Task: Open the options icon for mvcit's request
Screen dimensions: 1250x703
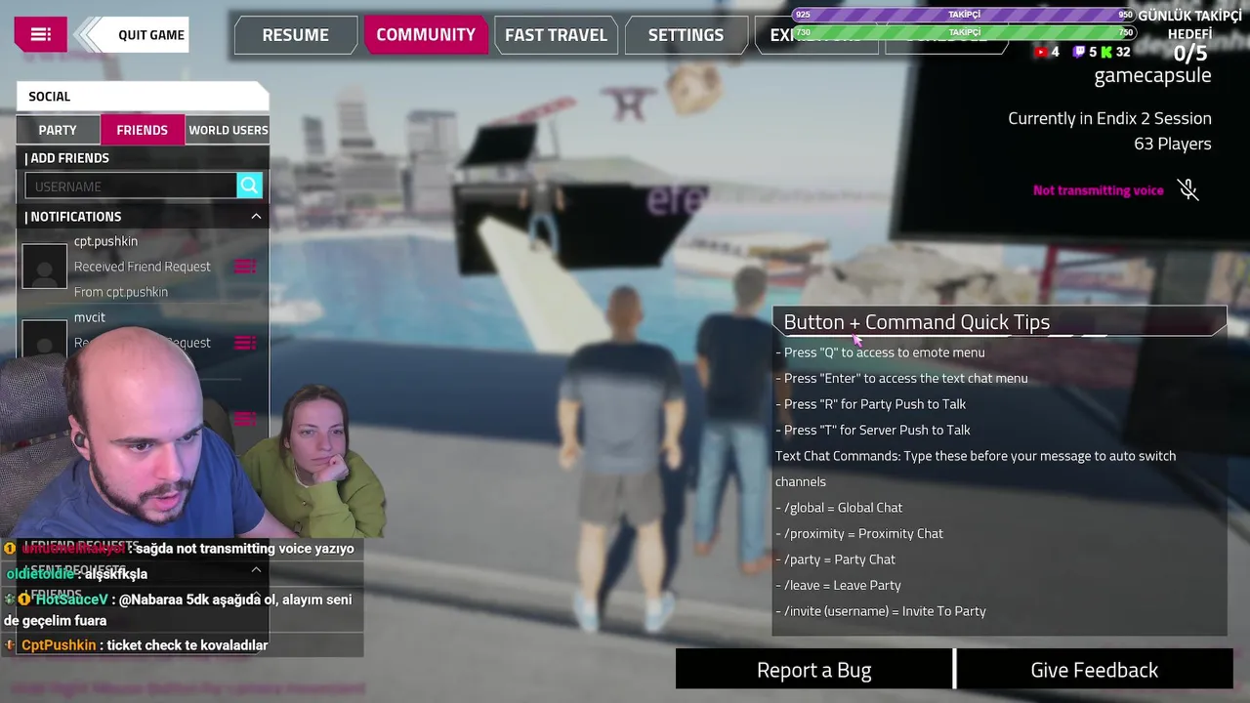Action: [x=245, y=343]
